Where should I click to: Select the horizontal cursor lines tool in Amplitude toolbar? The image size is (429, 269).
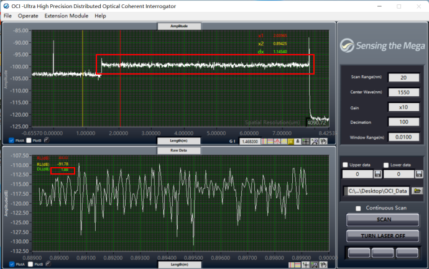pos(270,141)
